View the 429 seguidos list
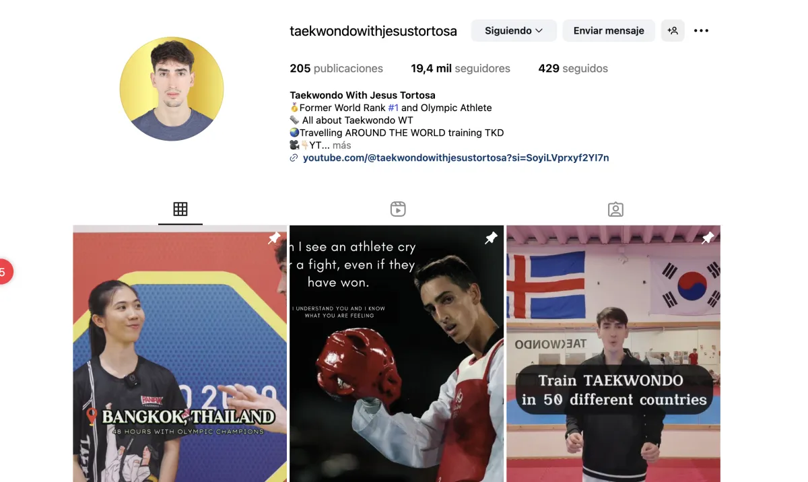Viewport: 808px width, 482px height. click(x=573, y=68)
